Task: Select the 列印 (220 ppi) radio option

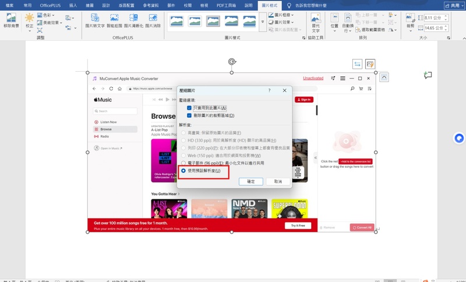Action: pos(183,148)
